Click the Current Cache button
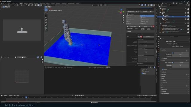Viewport: 191px width, 107px height. pos(133,26)
